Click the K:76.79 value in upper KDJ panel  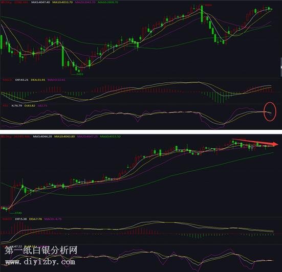point(17,106)
